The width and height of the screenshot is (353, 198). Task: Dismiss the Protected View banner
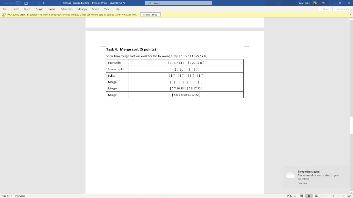[351, 14]
